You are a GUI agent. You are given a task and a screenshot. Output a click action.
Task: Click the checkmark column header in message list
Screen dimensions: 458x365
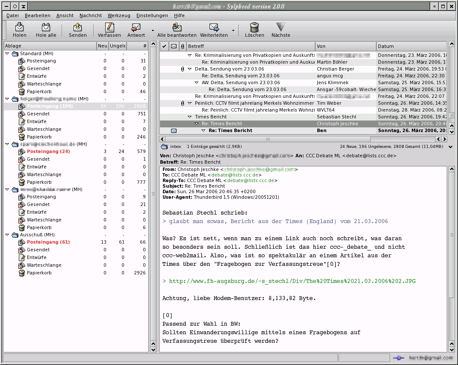click(164, 46)
